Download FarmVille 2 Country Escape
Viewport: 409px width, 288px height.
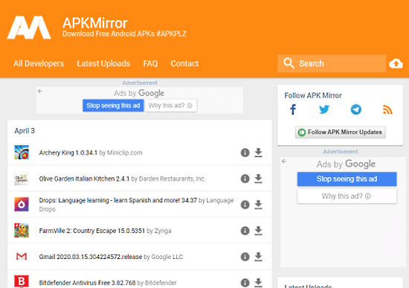[x=258, y=231]
